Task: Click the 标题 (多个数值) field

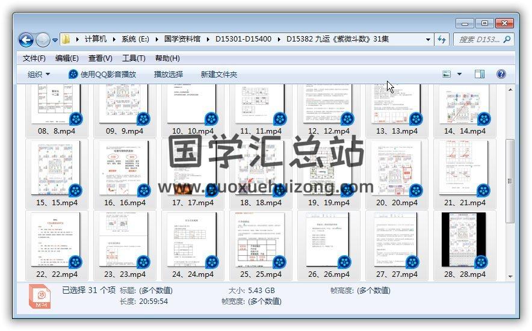Action: pos(146,291)
